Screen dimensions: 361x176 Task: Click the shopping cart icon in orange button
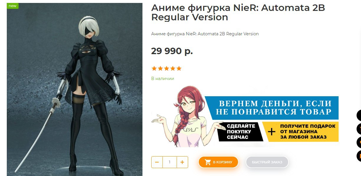pyautogui.click(x=208, y=162)
